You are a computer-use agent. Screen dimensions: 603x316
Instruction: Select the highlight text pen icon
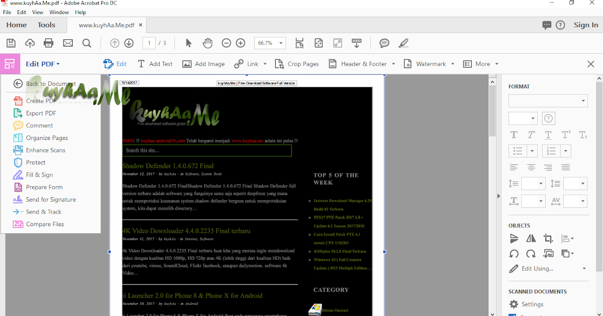tap(403, 43)
